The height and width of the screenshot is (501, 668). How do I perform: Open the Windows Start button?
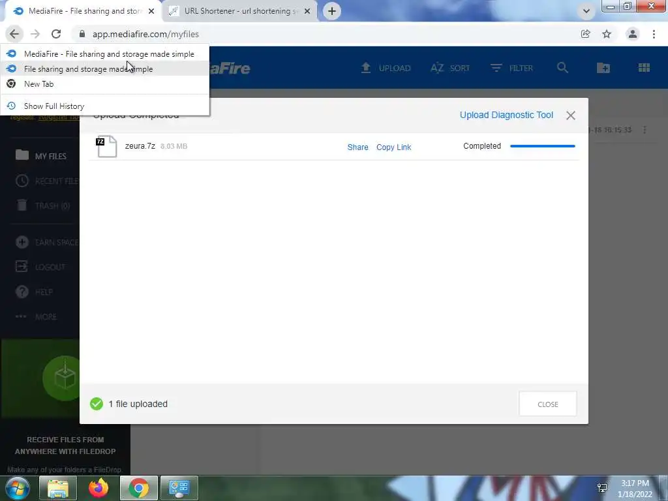click(18, 488)
